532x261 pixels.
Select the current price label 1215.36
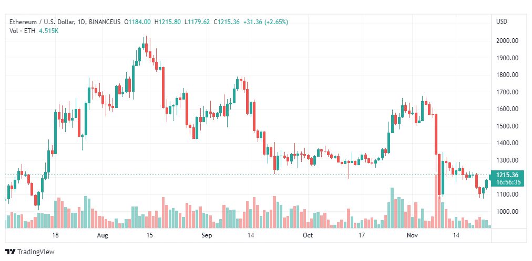point(507,175)
